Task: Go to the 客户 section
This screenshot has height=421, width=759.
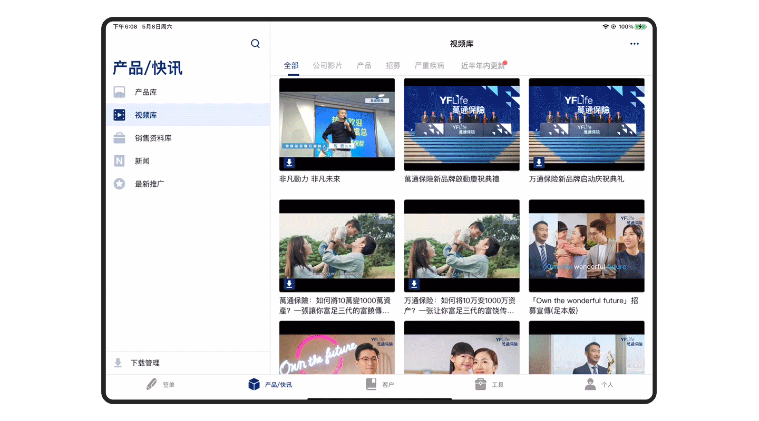Action: pyautogui.click(x=379, y=385)
